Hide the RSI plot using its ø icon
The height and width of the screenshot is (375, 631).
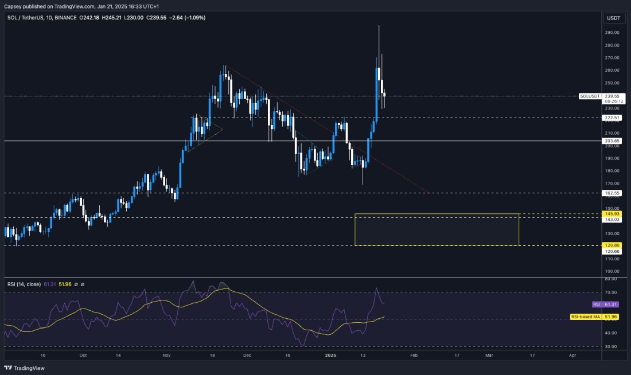click(76, 284)
